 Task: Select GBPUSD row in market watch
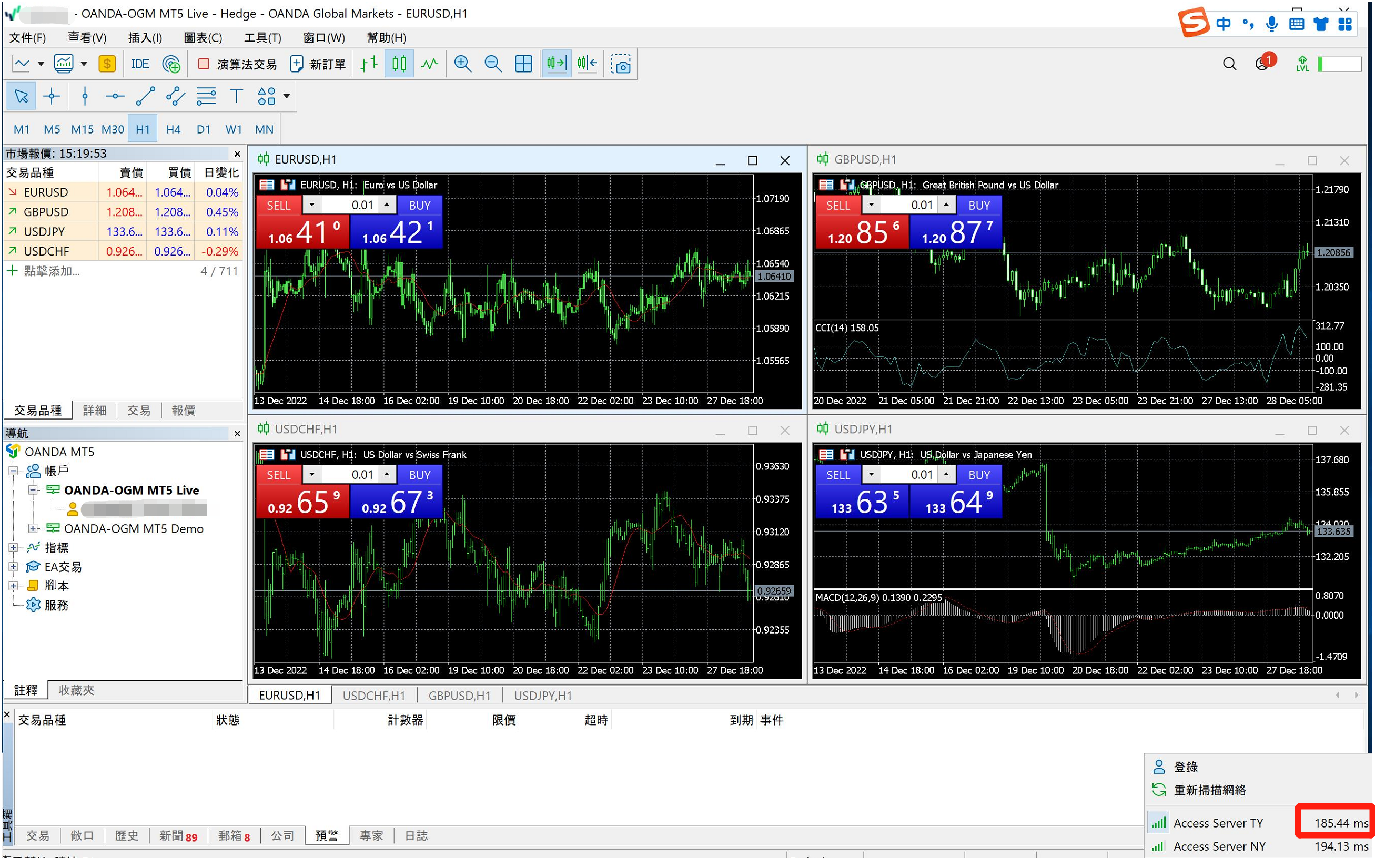pyautogui.click(x=124, y=212)
